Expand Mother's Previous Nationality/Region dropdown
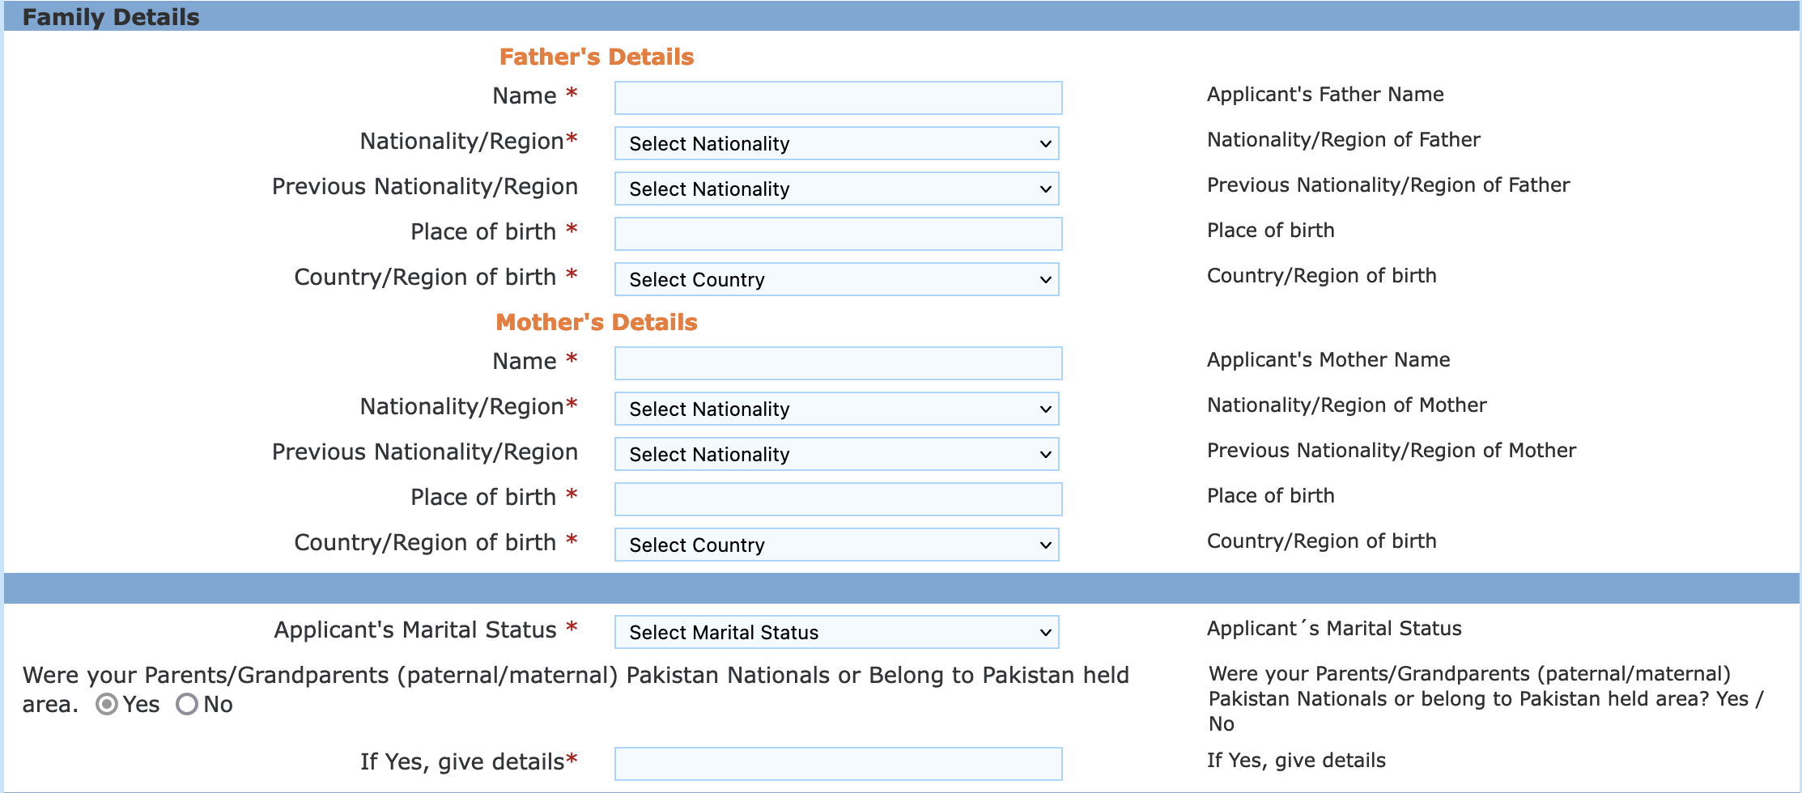 837,454
